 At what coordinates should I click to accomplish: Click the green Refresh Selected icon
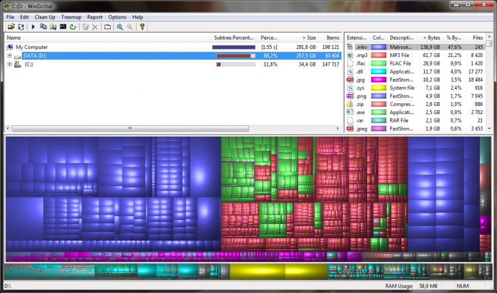coord(73,27)
